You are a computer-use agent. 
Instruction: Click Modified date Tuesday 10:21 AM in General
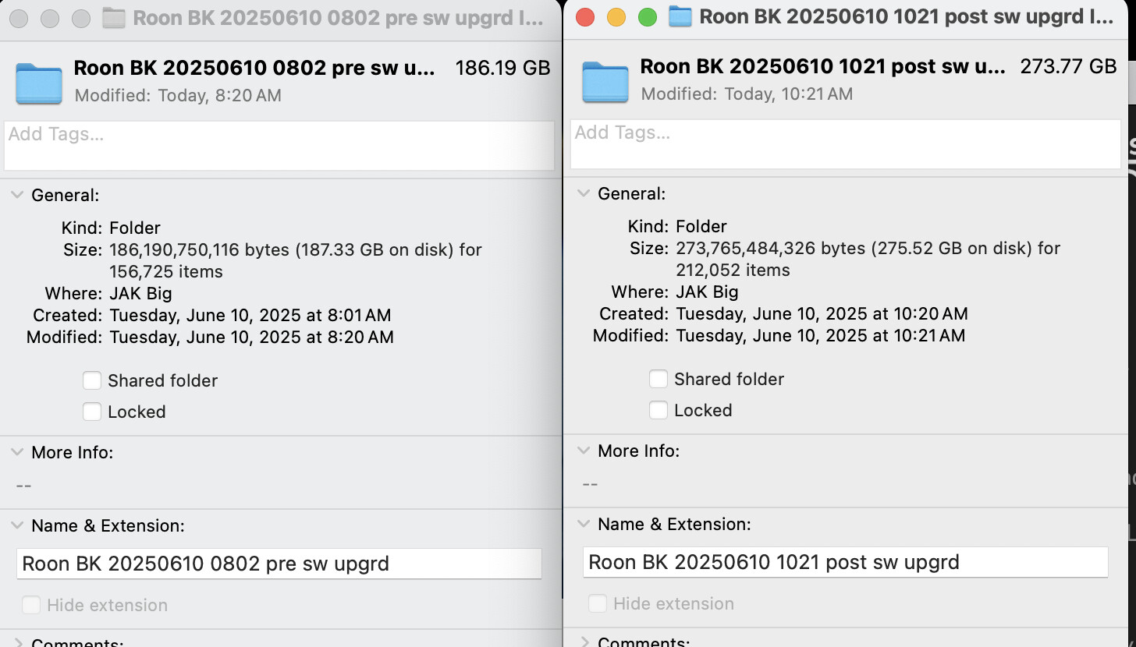pos(821,336)
